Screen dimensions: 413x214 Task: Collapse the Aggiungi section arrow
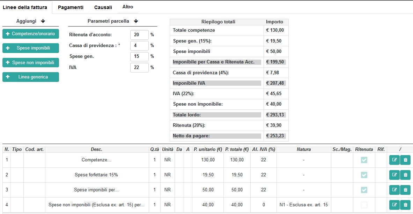pyautogui.click(x=43, y=21)
